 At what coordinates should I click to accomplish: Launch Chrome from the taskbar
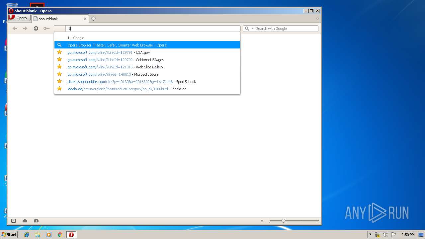tap(60, 235)
